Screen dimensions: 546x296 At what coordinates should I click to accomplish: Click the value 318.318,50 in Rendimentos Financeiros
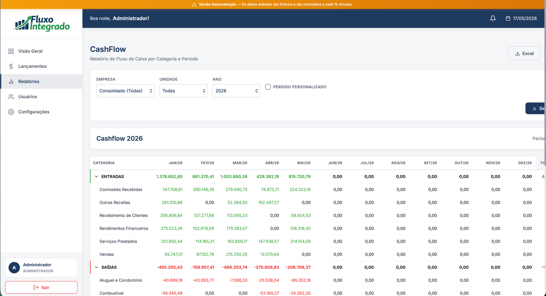pyautogui.click(x=300, y=228)
